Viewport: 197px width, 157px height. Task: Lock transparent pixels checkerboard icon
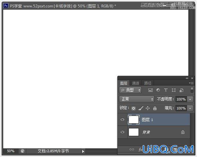pos(133,108)
